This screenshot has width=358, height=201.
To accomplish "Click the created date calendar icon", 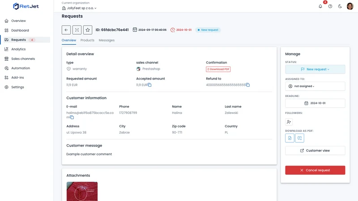I will [x=135, y=29].
